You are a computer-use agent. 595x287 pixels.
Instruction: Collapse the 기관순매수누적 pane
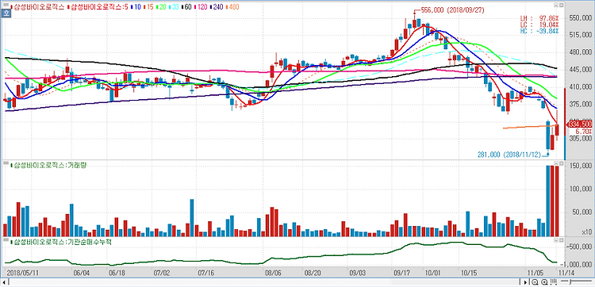click(x=556, y=241)
